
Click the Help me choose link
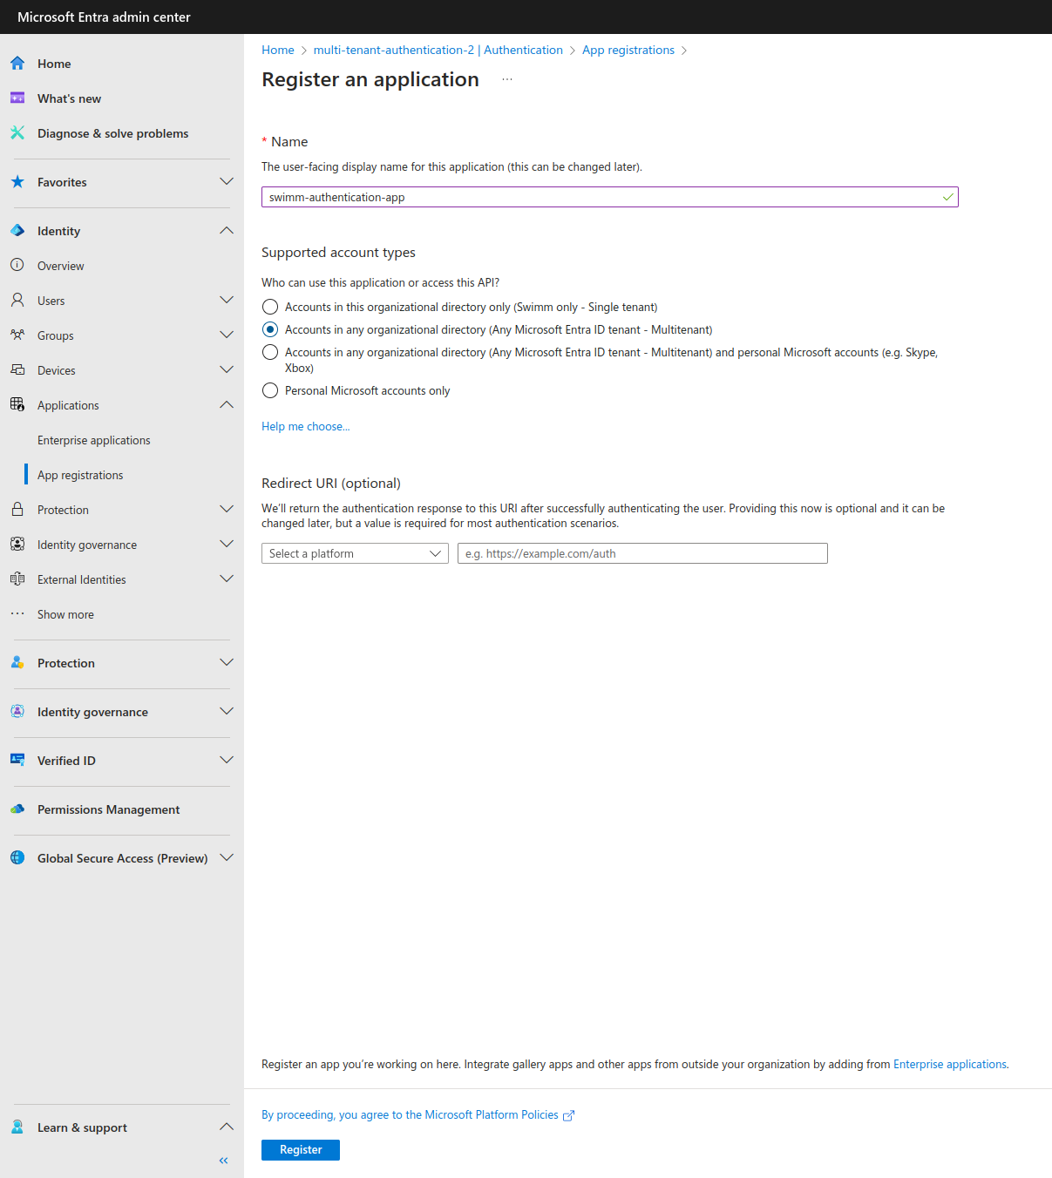[306, 426]
